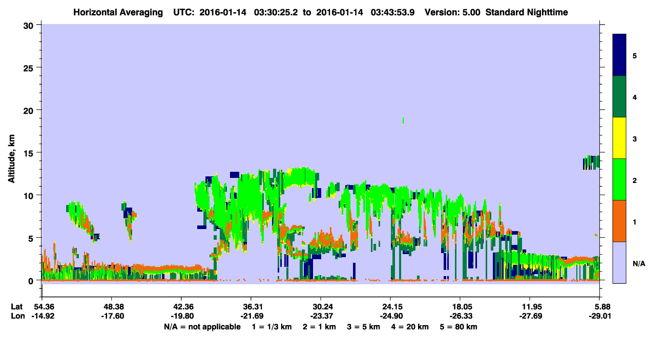Click the '3 = 5 km' legend text
666x341 pixels.
coord(363,327)
